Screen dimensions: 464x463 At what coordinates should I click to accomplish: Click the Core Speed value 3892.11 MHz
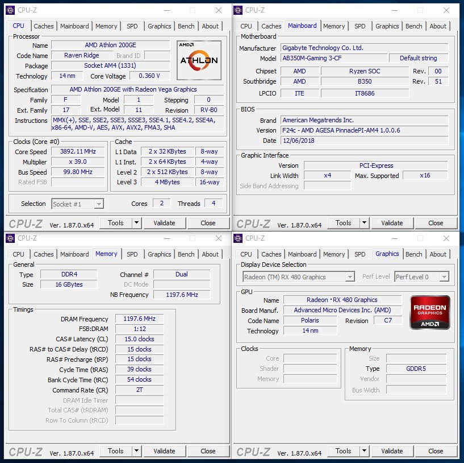pos(78,151)
